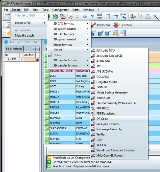Expand the 3D system neutral submenu
Image resolution: width=160 pixels, height=172 pixels.
point(69,39)
